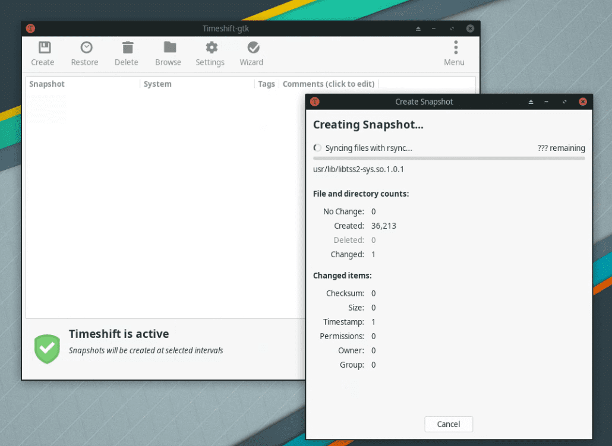Click 'Snapshots will be created at selected intervals'
The height and width of the screenshot is (446, 612).
coord(146,350)
